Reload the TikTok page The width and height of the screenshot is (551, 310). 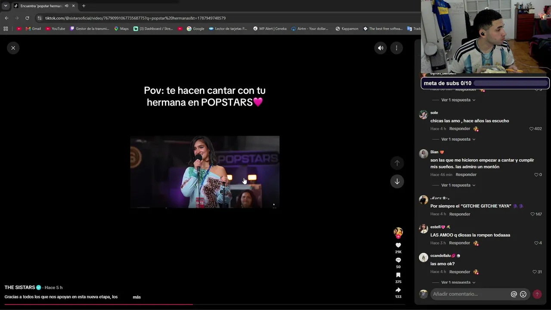[27, 18]
